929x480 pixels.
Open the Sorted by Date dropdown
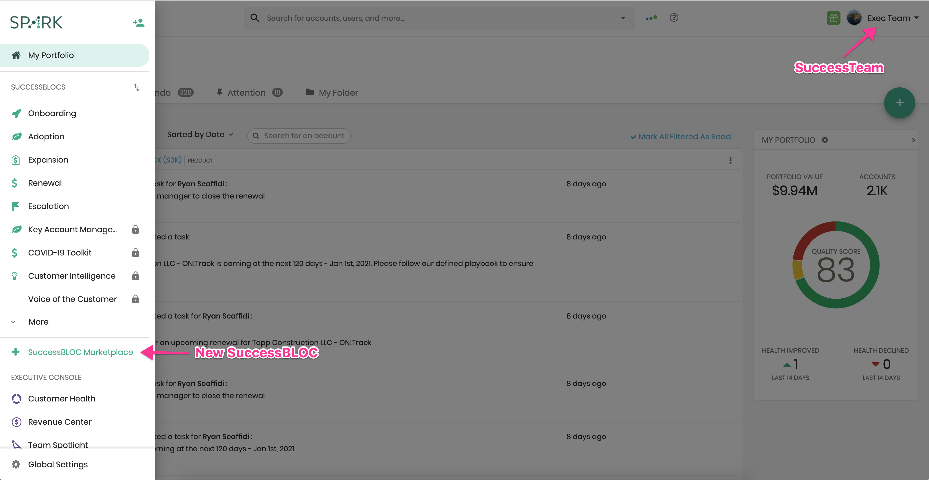click(x=200, y=134)
